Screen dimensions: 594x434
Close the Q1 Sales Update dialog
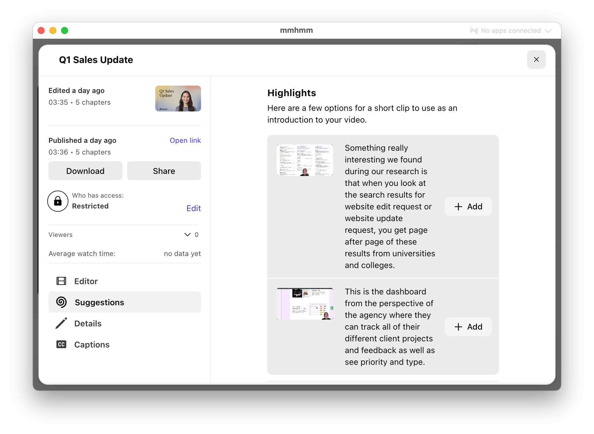(536, 60)
